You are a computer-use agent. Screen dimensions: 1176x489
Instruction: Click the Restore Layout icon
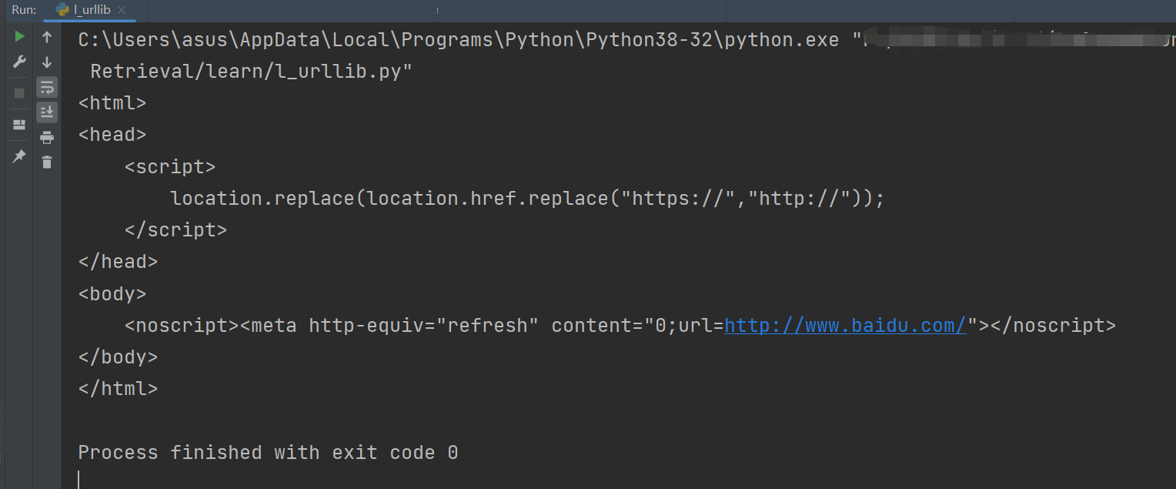(x=18, y=124)
